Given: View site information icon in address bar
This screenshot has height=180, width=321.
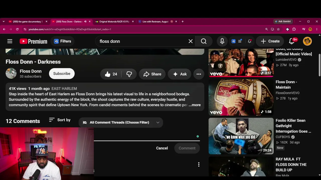Looking at the screenshot, I should coord(25,29).
